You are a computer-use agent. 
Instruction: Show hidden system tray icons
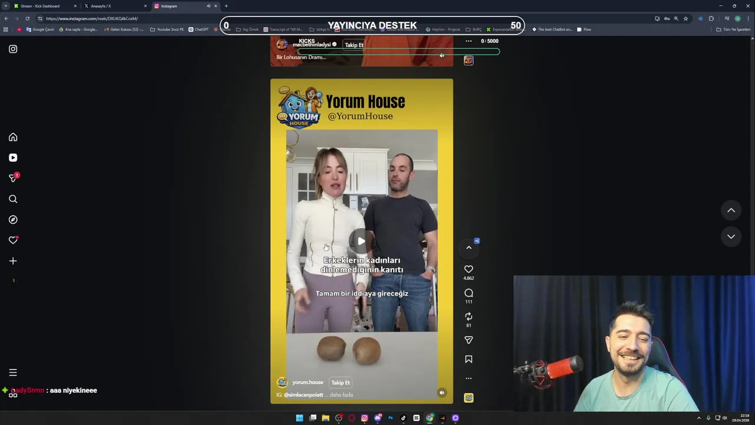click(x=699, y=418)
